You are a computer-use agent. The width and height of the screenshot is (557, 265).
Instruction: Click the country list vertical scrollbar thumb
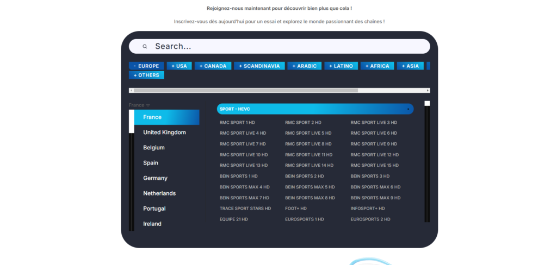point(132,121)
